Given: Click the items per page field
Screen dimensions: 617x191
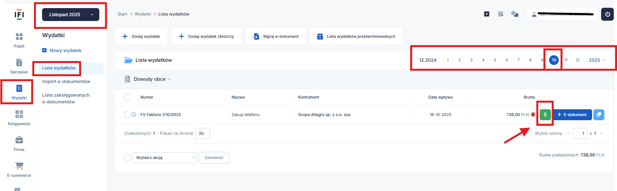Looking at the screenshot, I should click(203, 133).
